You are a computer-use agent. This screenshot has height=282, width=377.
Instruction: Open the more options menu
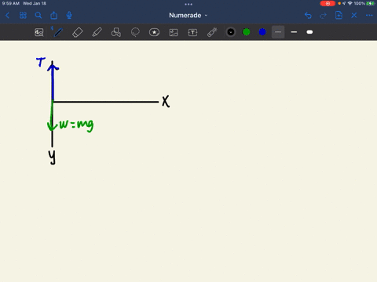[369, 16]
